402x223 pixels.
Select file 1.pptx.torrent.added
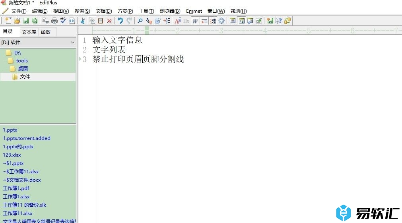tap(27, 138)
